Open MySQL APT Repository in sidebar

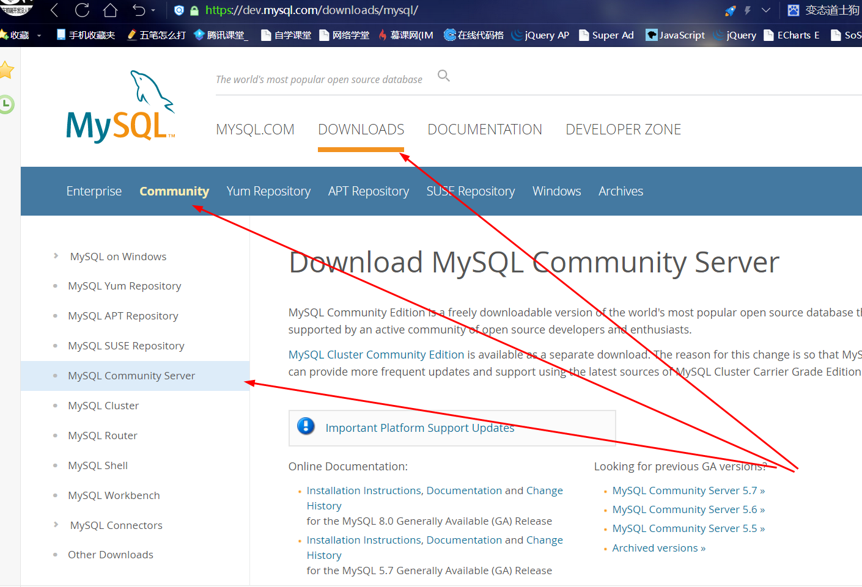point(123,316)
